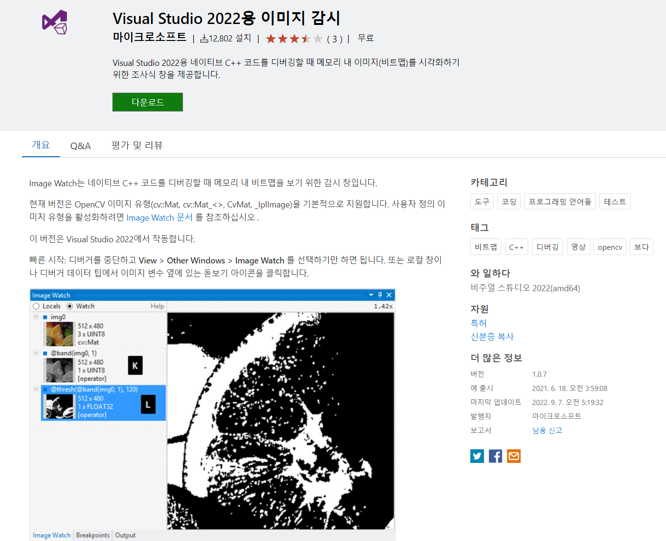666x541 pixels.
Task: Click the fourth star in the rating
Action: coord(306,39)
